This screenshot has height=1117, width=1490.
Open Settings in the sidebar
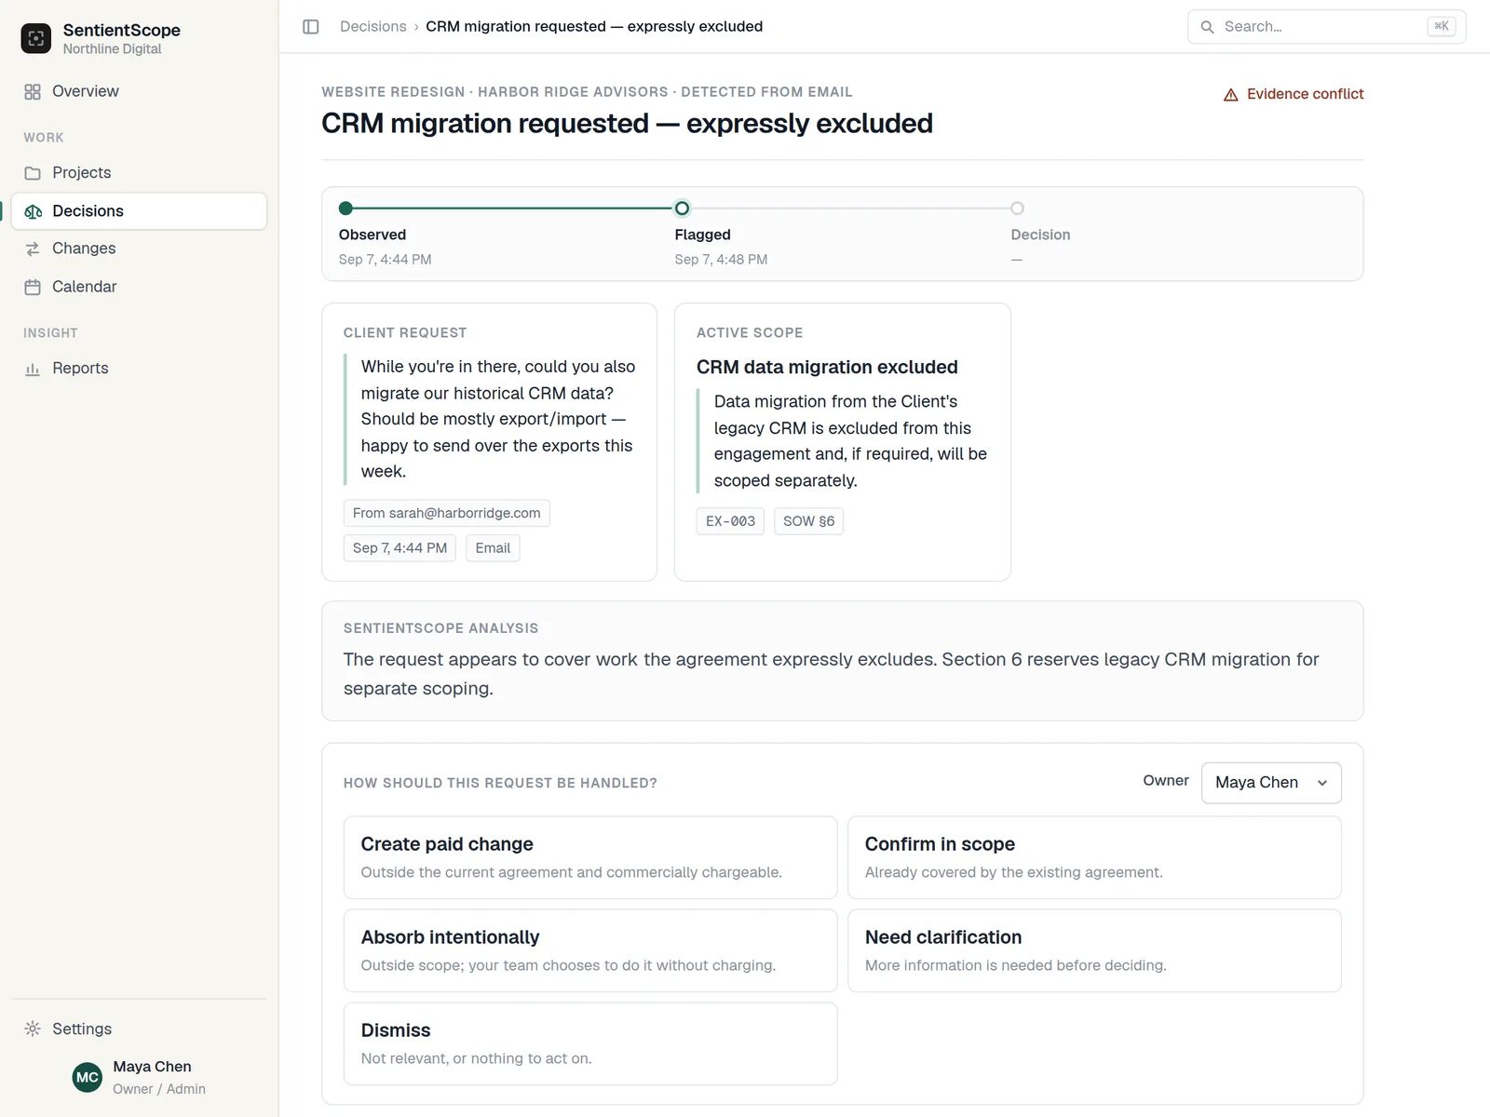click(x=139, y=1029)
